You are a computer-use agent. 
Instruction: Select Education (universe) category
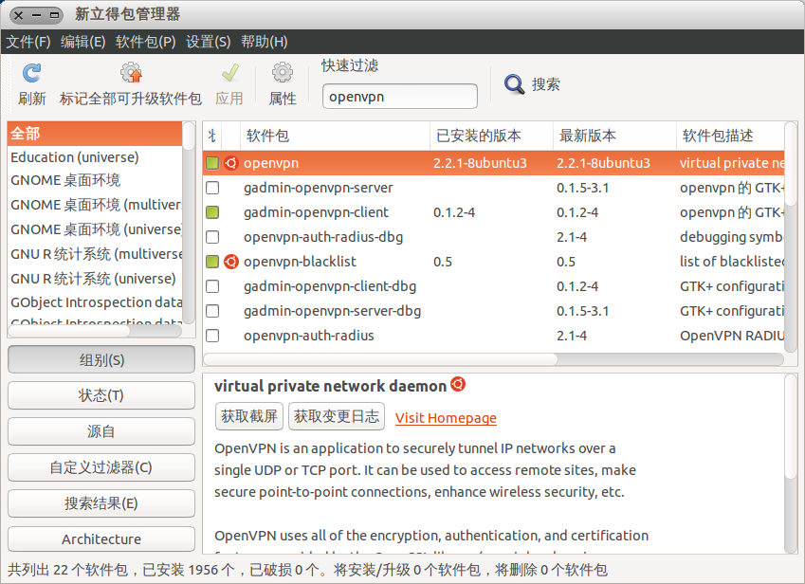(95, 157)
